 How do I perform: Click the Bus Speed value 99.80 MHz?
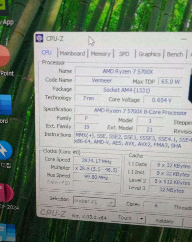(96, 177)
